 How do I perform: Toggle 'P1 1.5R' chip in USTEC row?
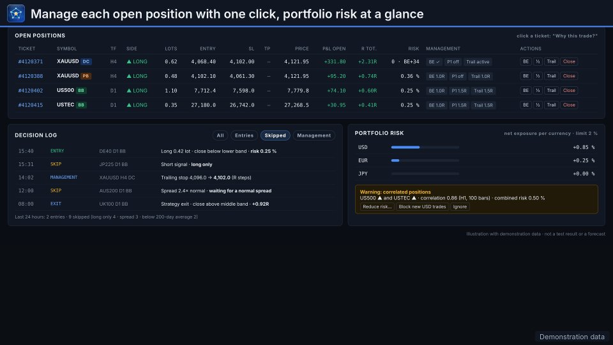[459, 105]
